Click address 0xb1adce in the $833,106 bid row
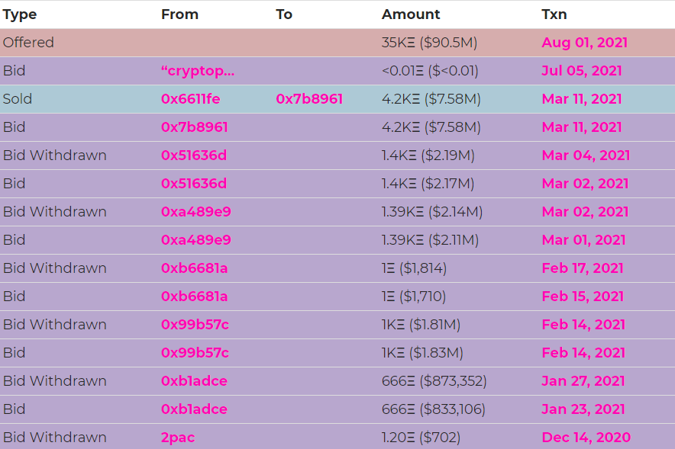The height and width of the screenshot is (449, 675). [194, 409]
